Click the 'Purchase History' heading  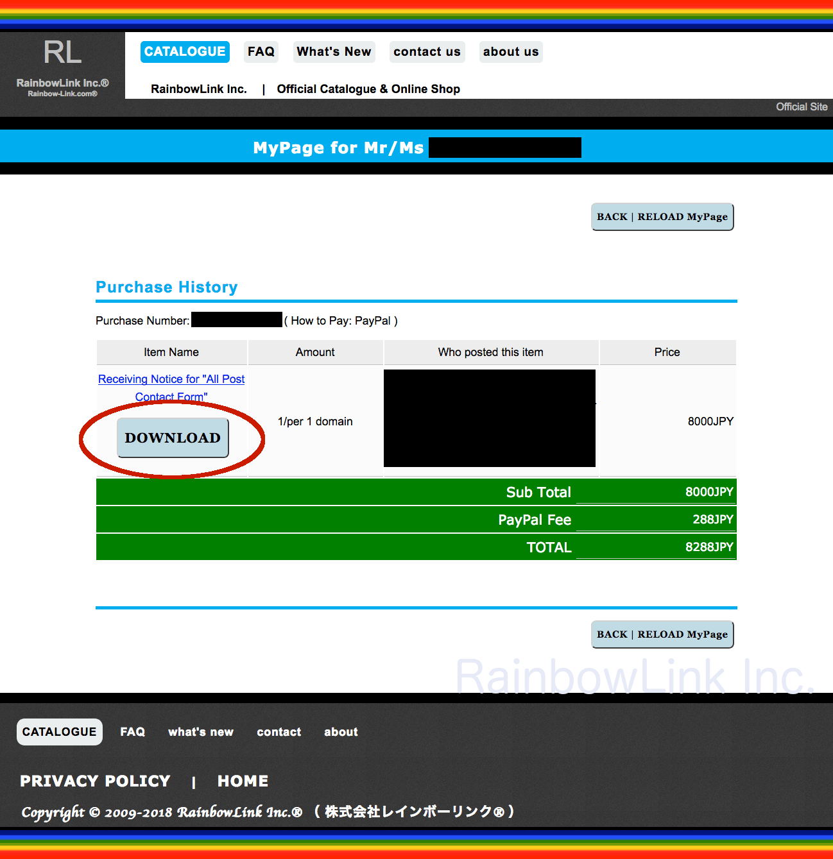click(167, 287)
